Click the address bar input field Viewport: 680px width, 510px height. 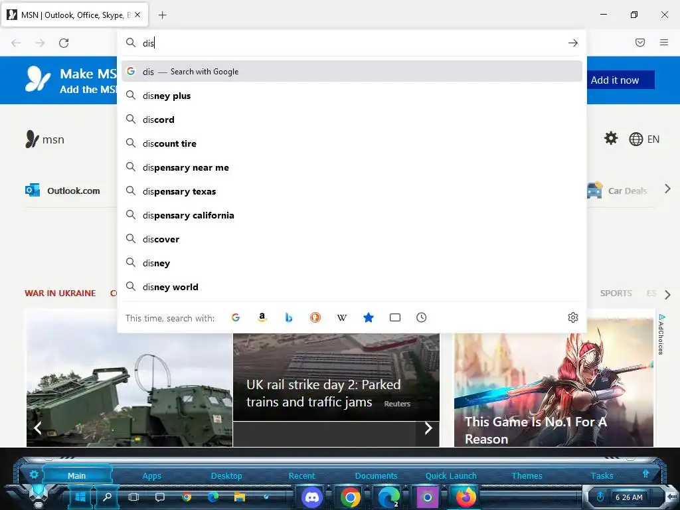pos(351,43)
